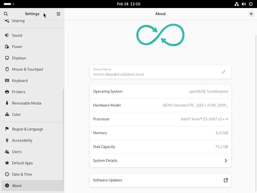Click the Color circles icon
The height and width of the screenshot is (193, 257).
(7, 114)
